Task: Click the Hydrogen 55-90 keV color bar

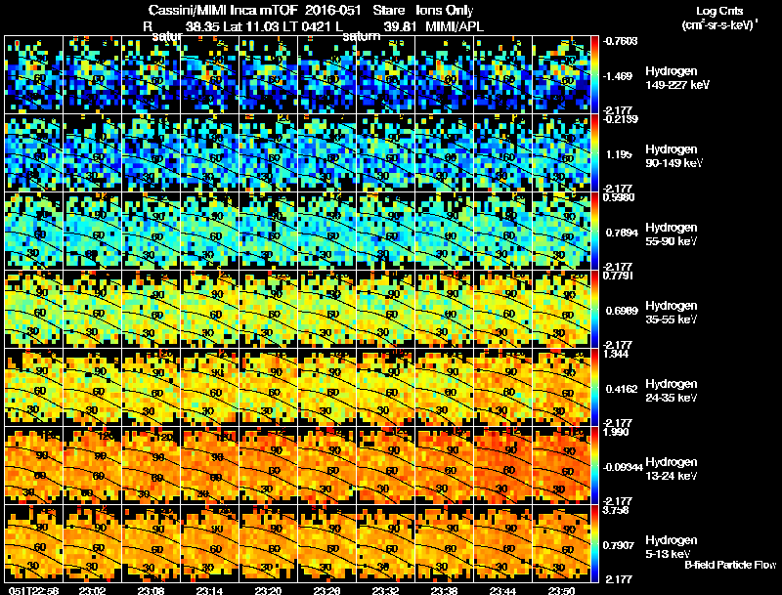Action: click(x=594, y=232)
